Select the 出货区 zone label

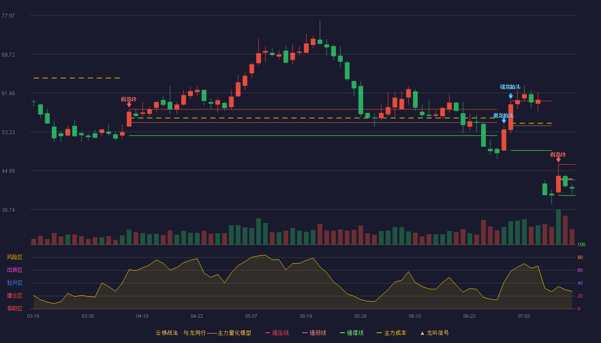click(x=15, y=270)
